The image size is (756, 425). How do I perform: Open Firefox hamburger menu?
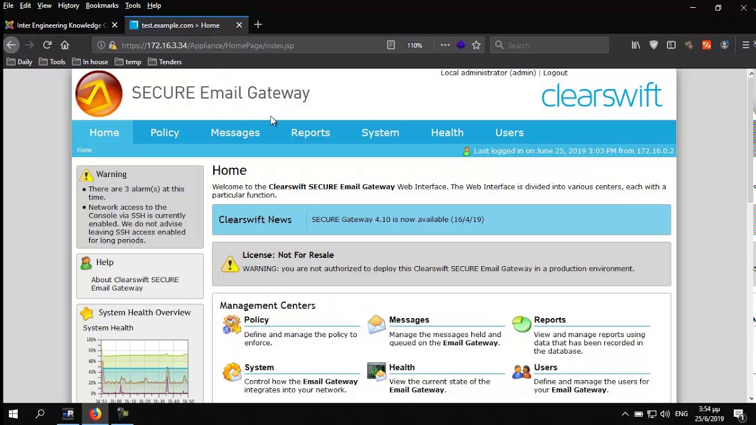(x=746, y=45)
